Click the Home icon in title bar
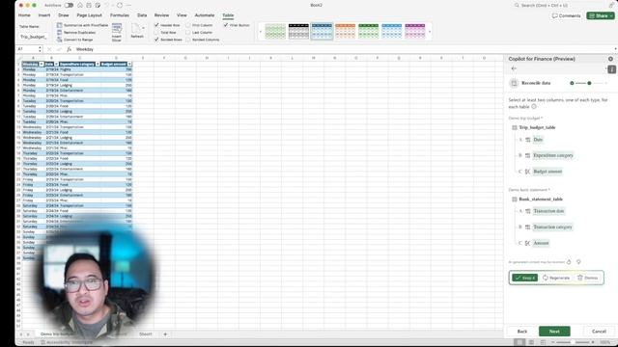 click(x=79, y=6)
